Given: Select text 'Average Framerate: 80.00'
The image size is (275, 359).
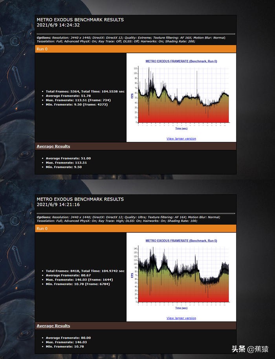Looking at the screenshot, I should click(68, 338).
